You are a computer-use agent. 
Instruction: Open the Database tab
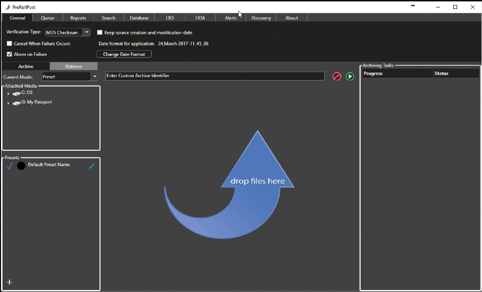tap(139, 18)
